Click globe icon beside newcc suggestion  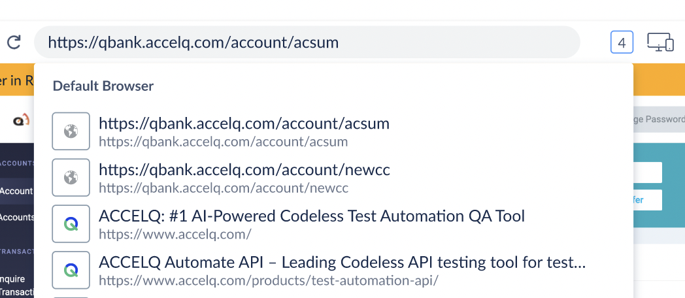(71, 177)
